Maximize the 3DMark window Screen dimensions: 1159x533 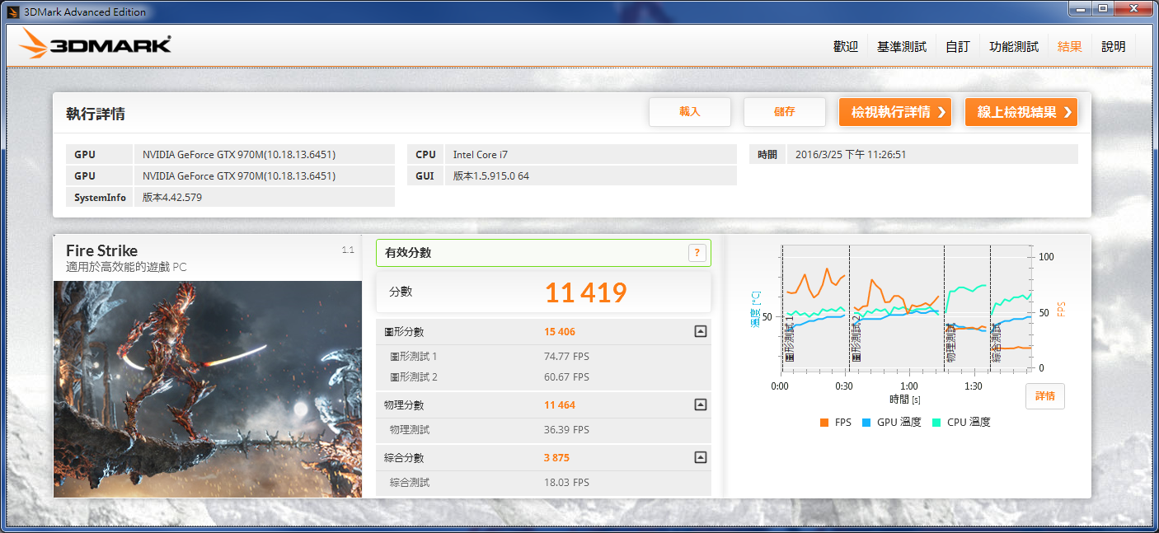coord(1103,8)
